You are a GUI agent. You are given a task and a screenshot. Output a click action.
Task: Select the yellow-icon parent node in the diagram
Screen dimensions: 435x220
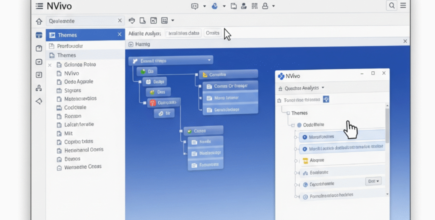click(228, 74)
